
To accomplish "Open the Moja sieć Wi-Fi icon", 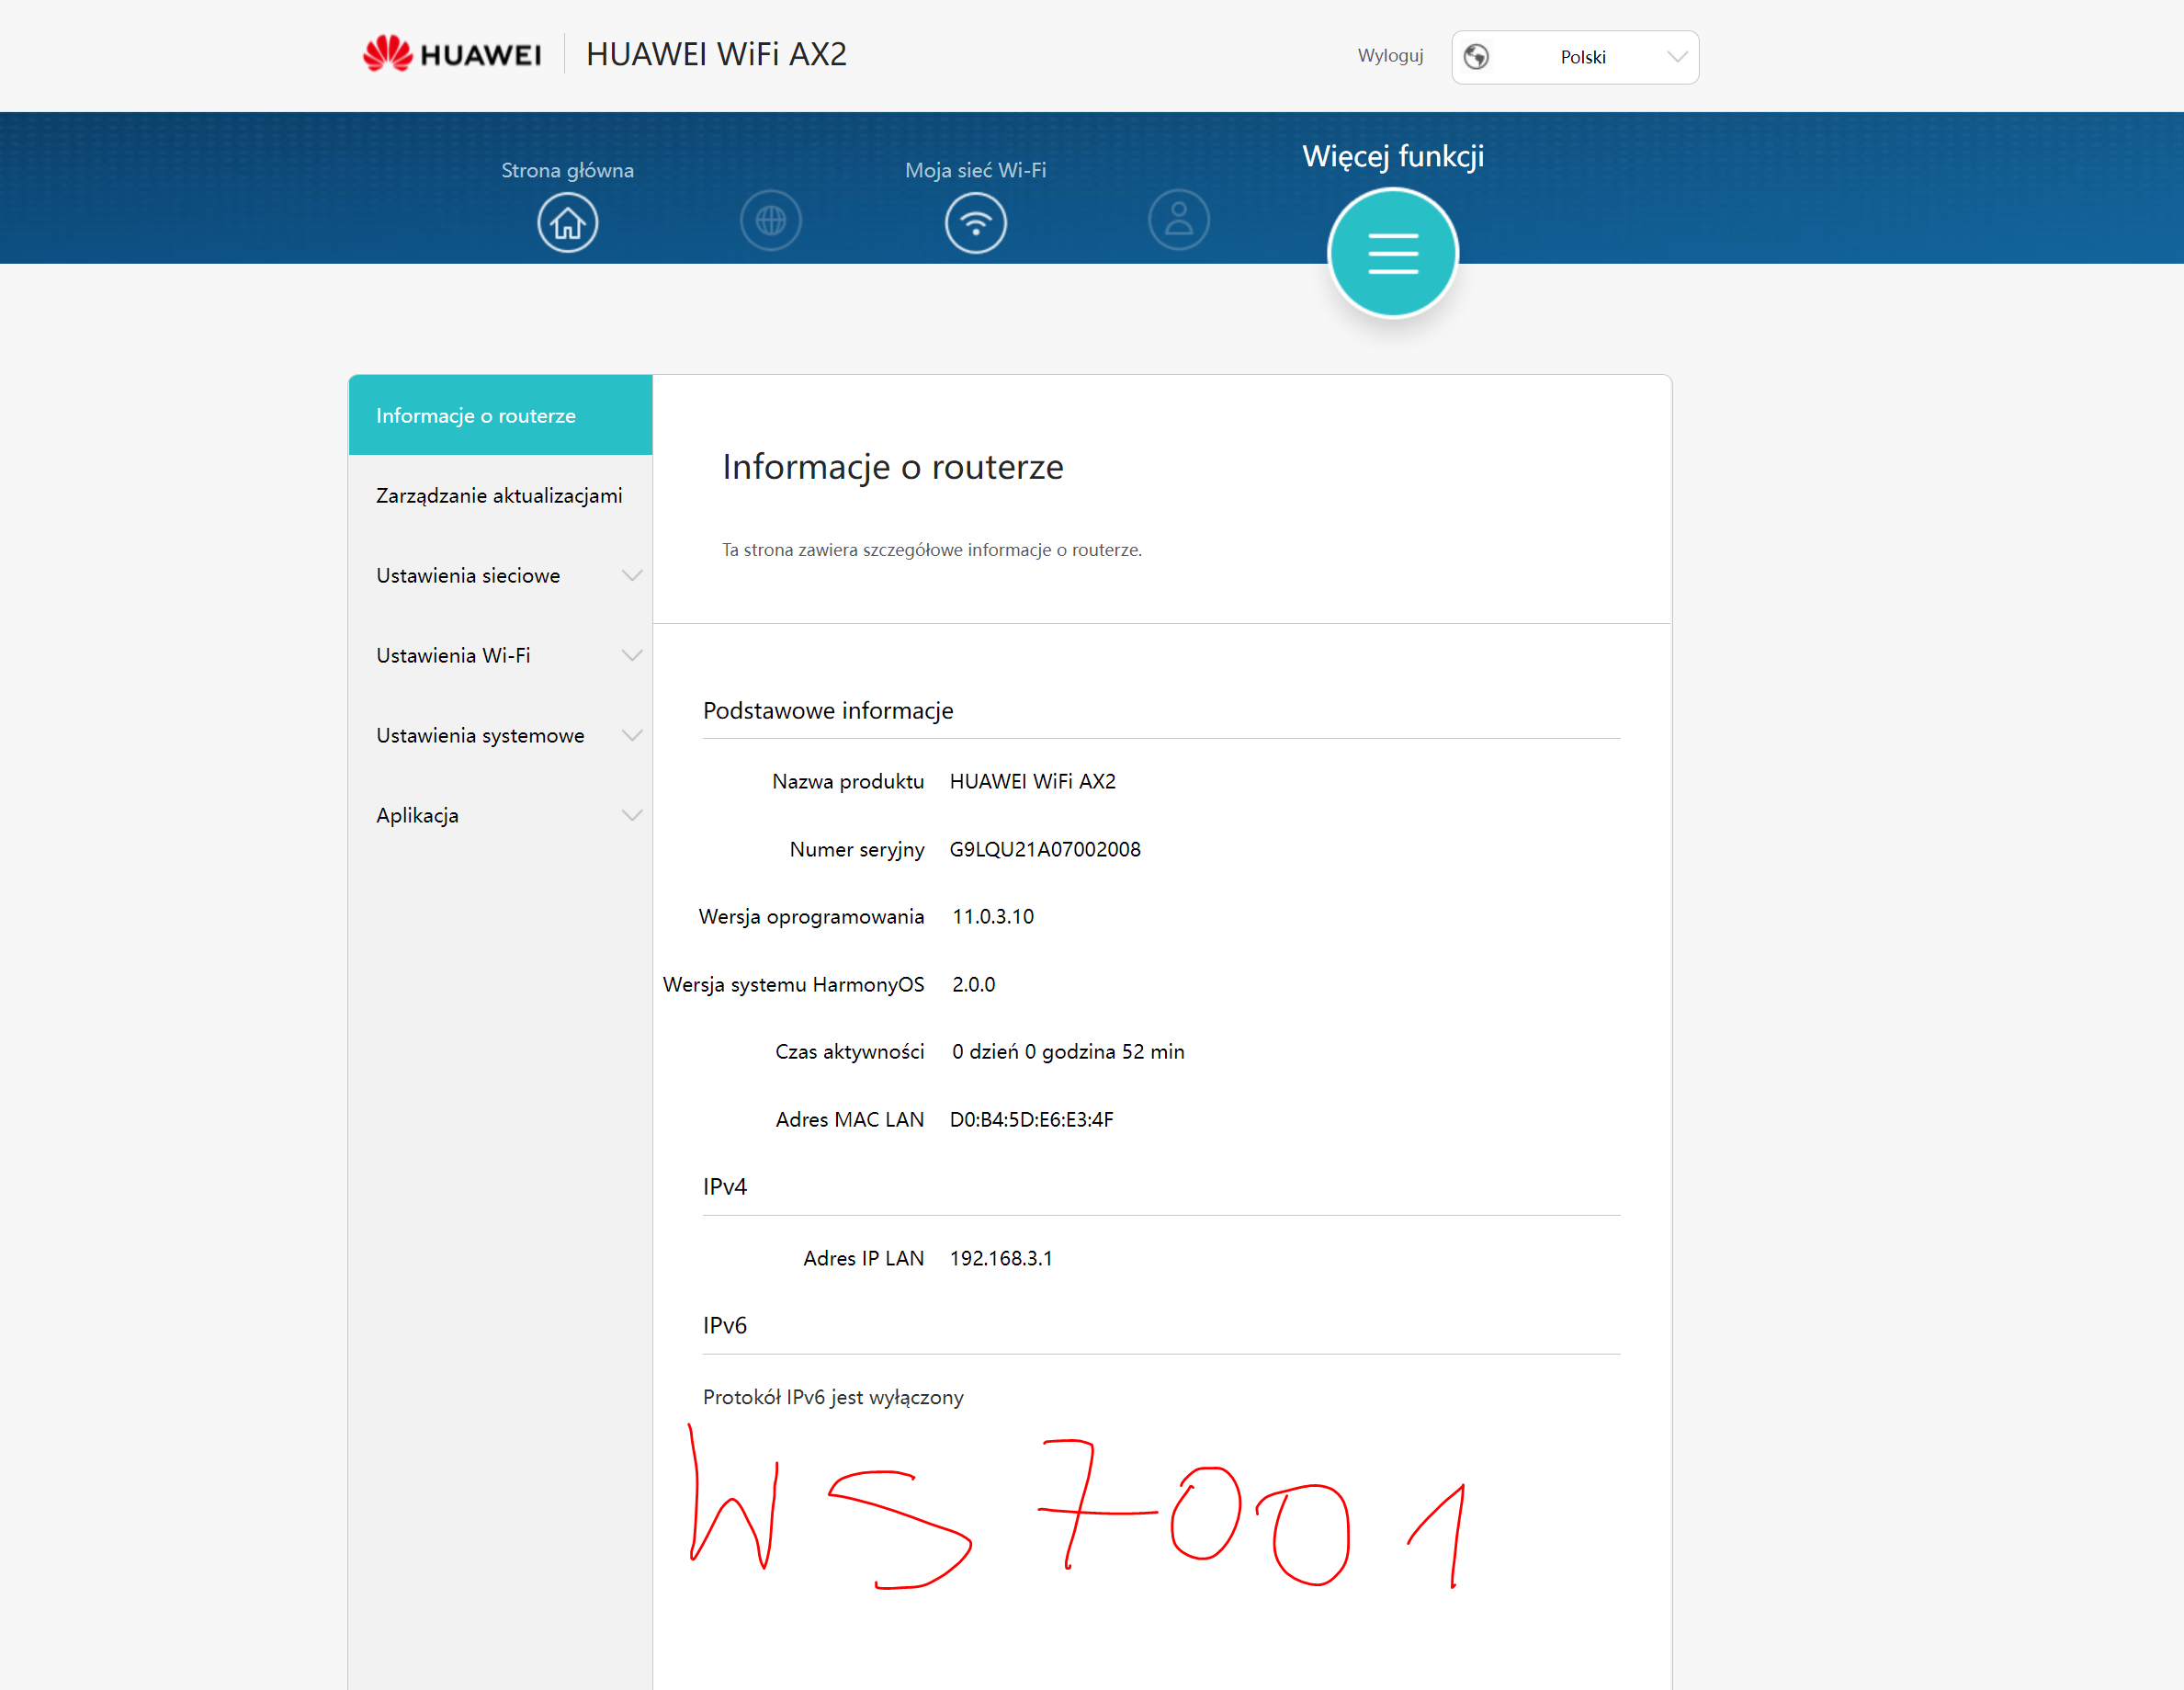I will click(976, 222).
